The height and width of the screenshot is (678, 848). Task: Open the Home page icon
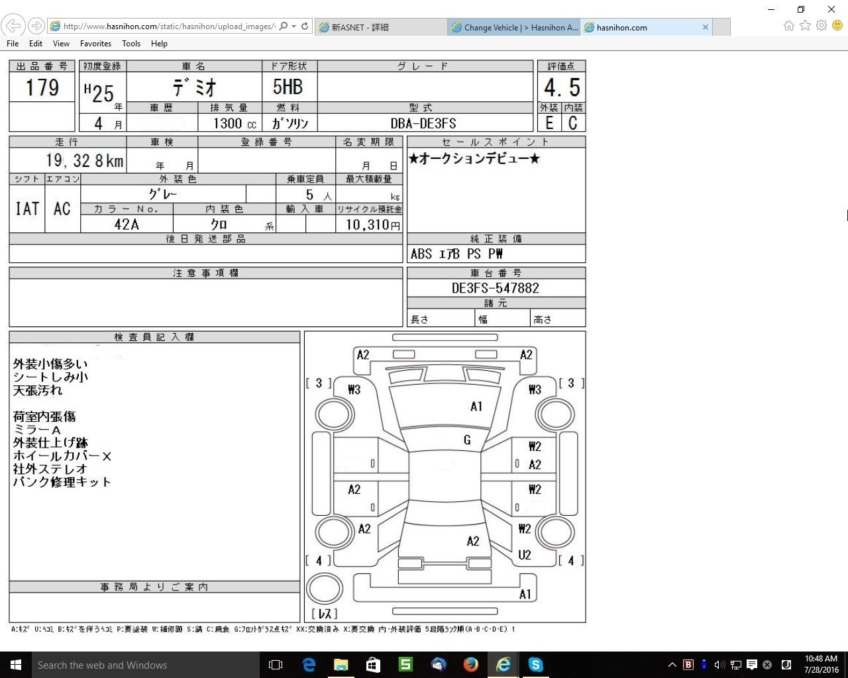pyautogui.click(x=788, y=26)
